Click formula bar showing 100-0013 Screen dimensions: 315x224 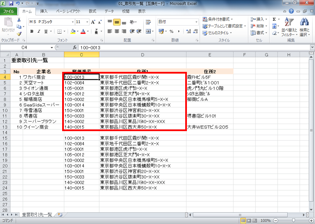coord(194,47)
